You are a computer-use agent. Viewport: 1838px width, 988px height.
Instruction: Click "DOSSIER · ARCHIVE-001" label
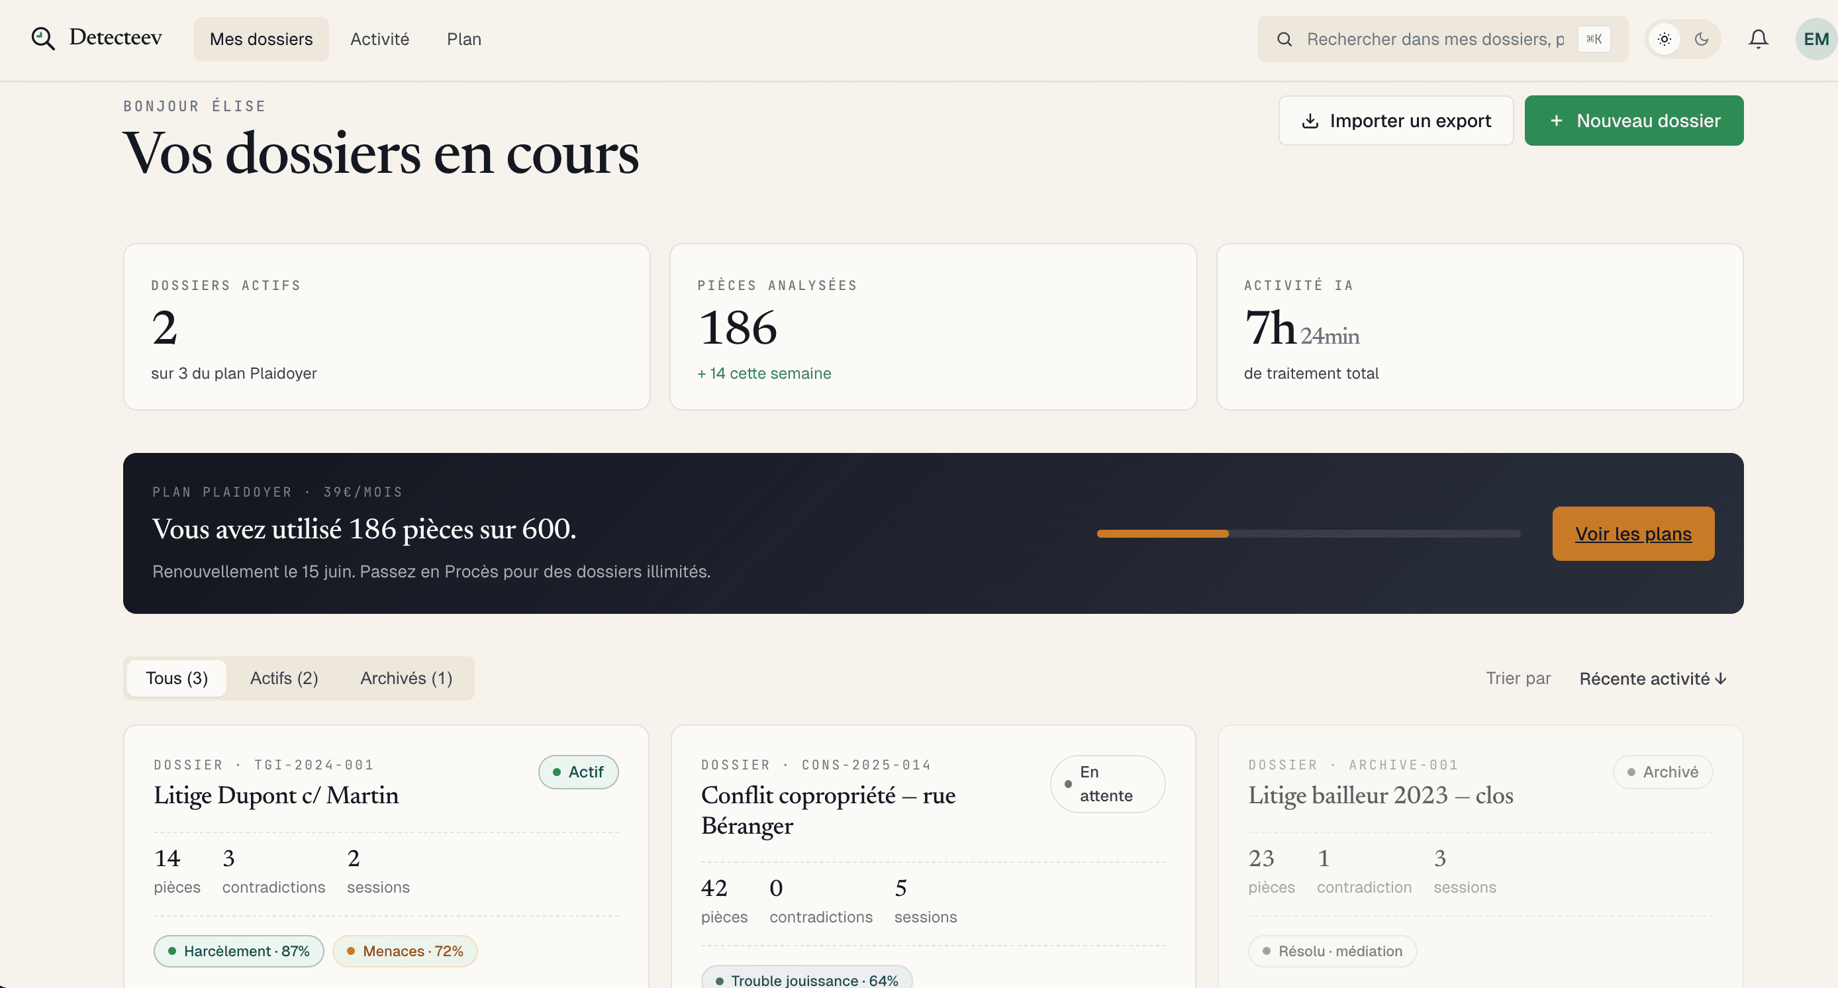coord(1353,765)
